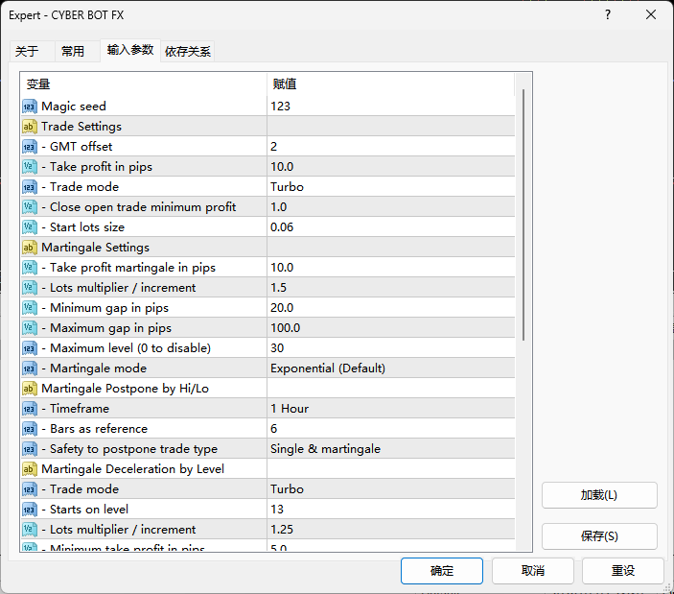Open the Timeframe value set to 1 Hour
The width and height of the screenshot is (674, 594).
point(390,409)
